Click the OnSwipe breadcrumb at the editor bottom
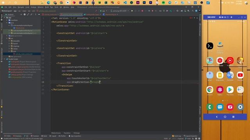 coord(77,133)
